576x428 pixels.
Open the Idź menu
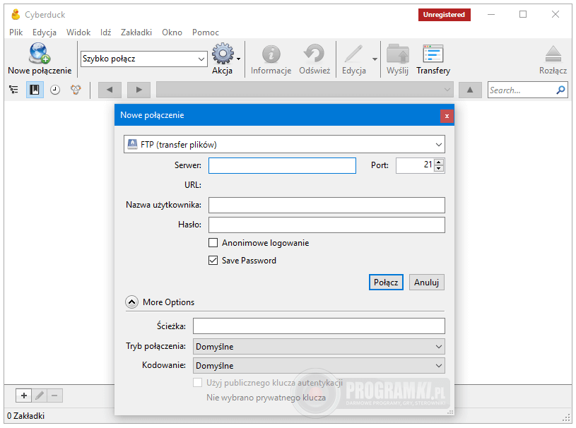(x=105, y=32)
